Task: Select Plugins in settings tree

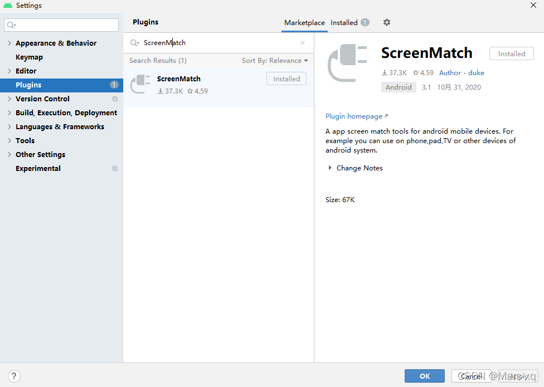Action: [61, 85]
